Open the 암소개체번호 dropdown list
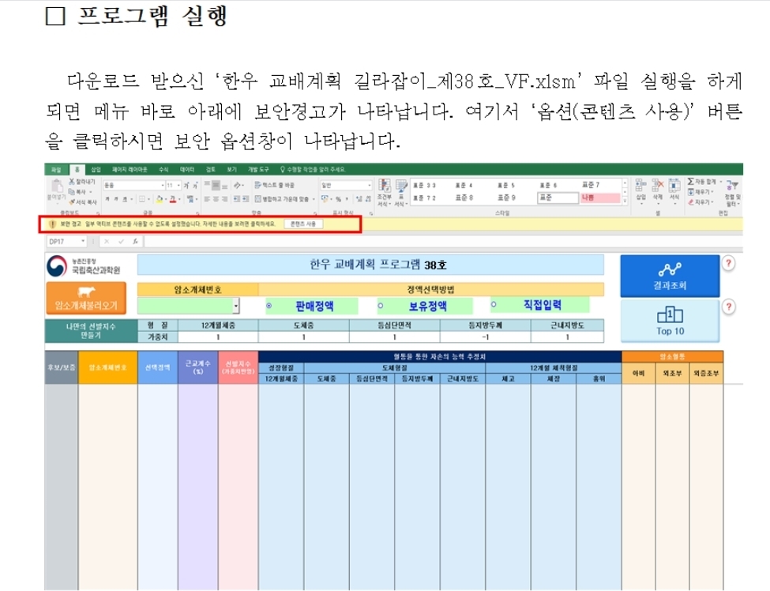 [236, 306]
